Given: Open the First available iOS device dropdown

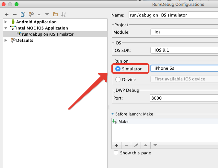Looking at the screenshot, I should pos(184,79).
